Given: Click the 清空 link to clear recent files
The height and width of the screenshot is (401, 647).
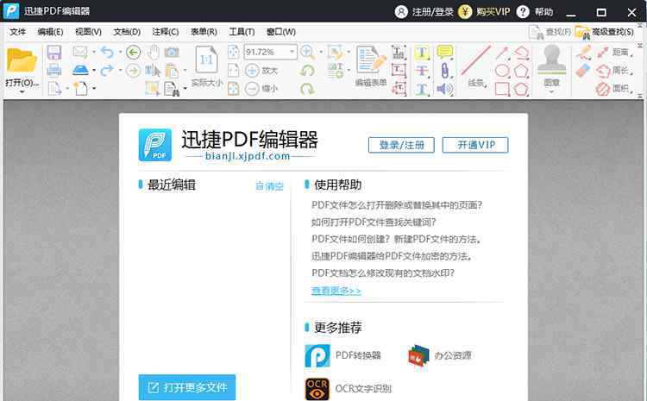Looking at the screenshot, I should (269, 186).
